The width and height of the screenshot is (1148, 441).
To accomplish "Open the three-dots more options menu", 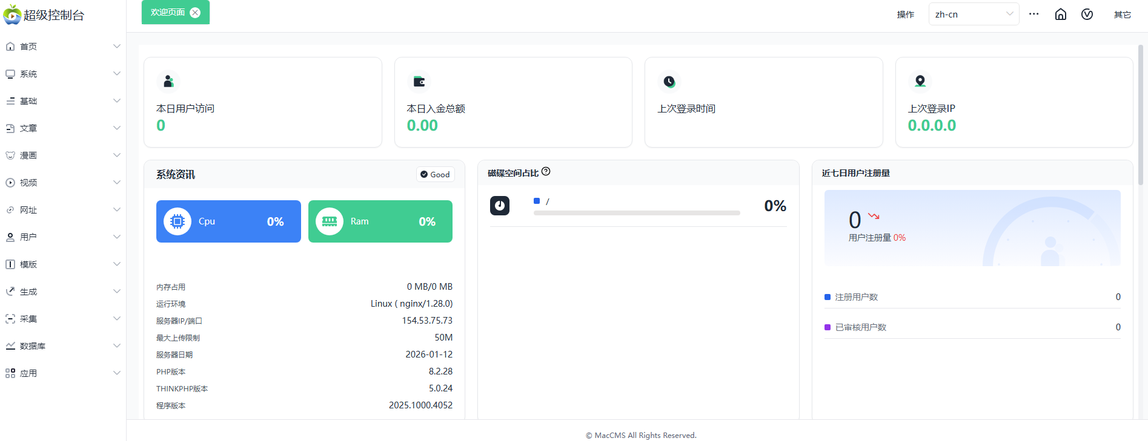I will (x=1034, y=15).
